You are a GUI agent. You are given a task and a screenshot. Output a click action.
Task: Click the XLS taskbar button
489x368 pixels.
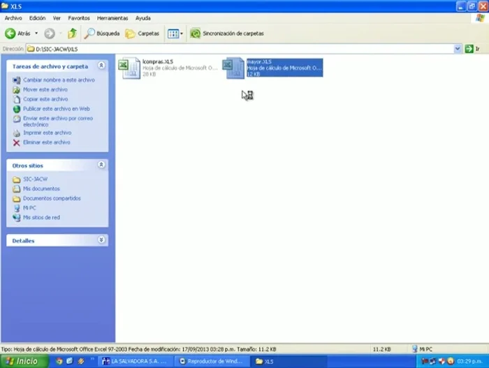(289, 361)
